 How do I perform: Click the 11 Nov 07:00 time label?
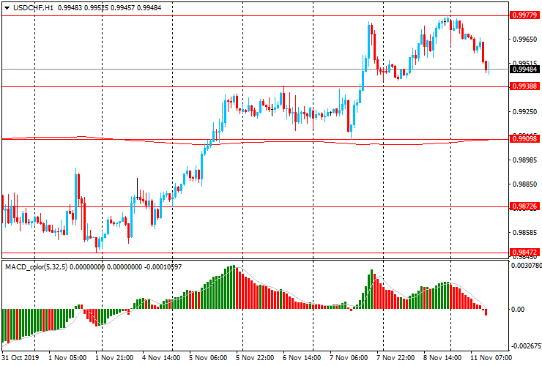491,359
